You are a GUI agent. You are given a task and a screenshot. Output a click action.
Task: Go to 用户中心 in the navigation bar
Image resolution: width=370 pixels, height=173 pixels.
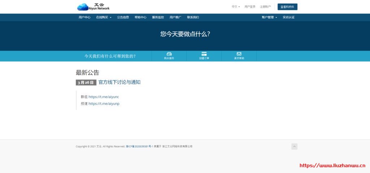[x=85, y=17]
